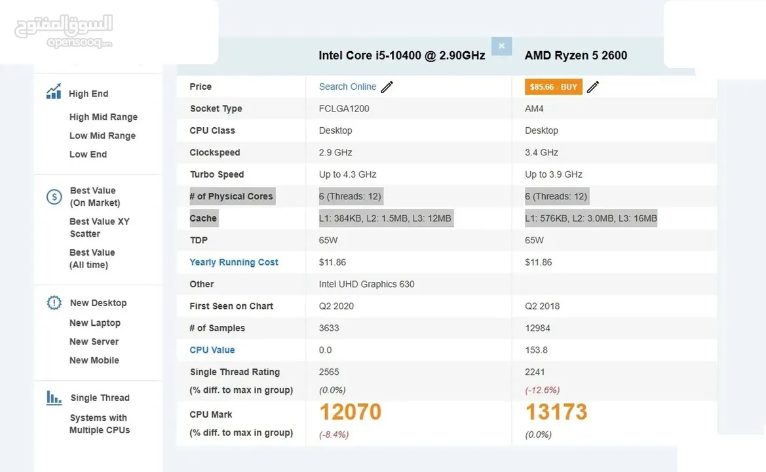The image size is (766, 472).
Task: Click the $85.66 BUY button
Action: [554, 87]
